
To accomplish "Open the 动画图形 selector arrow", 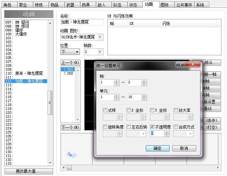I will pyautogui.click(x=100, y=37).
